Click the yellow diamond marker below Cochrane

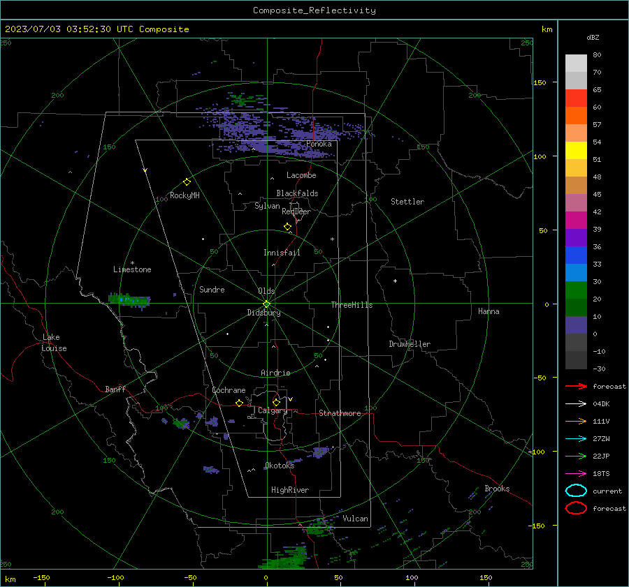239,403
